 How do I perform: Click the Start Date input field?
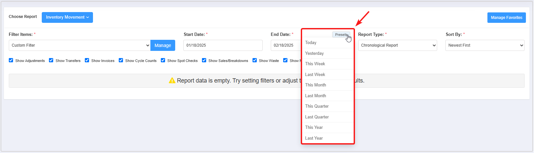[x=223, y=45]
